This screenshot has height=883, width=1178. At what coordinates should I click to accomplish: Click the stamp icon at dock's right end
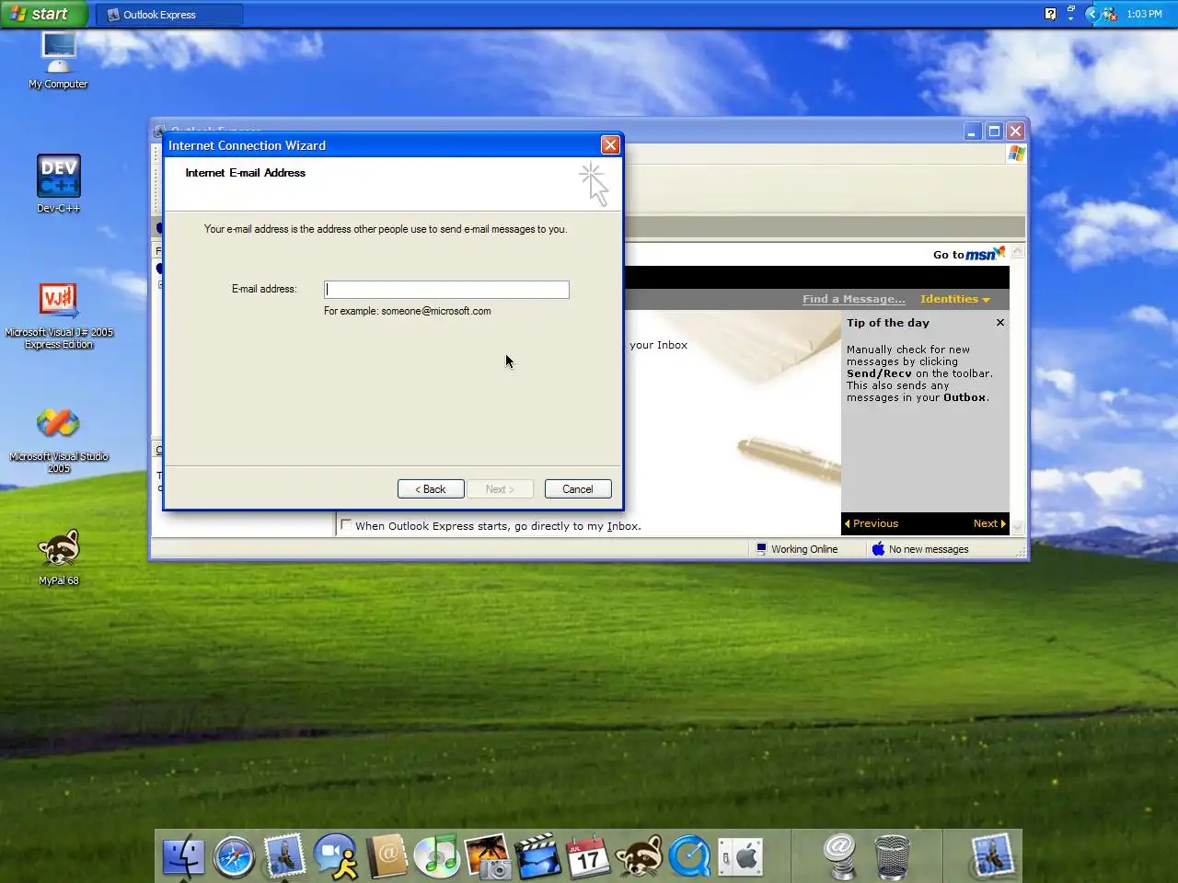coord(991,856)
